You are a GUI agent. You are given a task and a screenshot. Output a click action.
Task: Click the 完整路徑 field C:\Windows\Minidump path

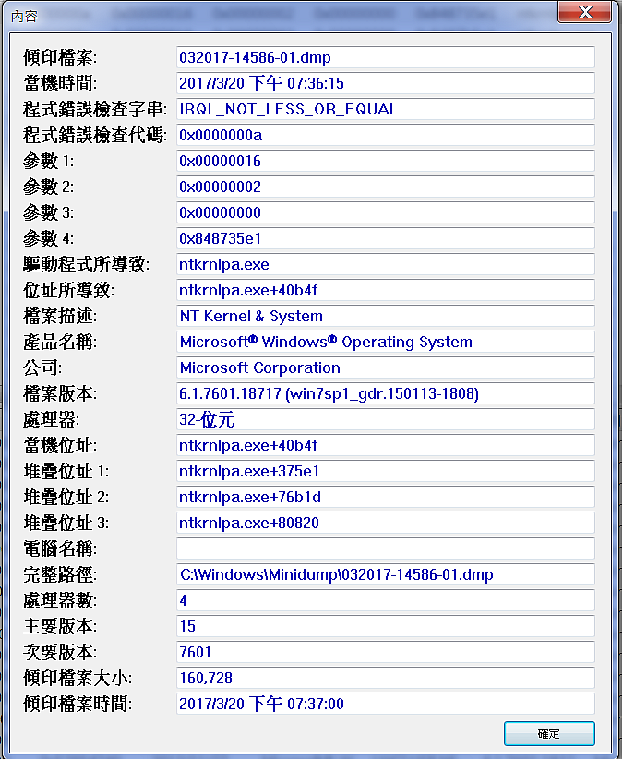(x=386, y=574)
